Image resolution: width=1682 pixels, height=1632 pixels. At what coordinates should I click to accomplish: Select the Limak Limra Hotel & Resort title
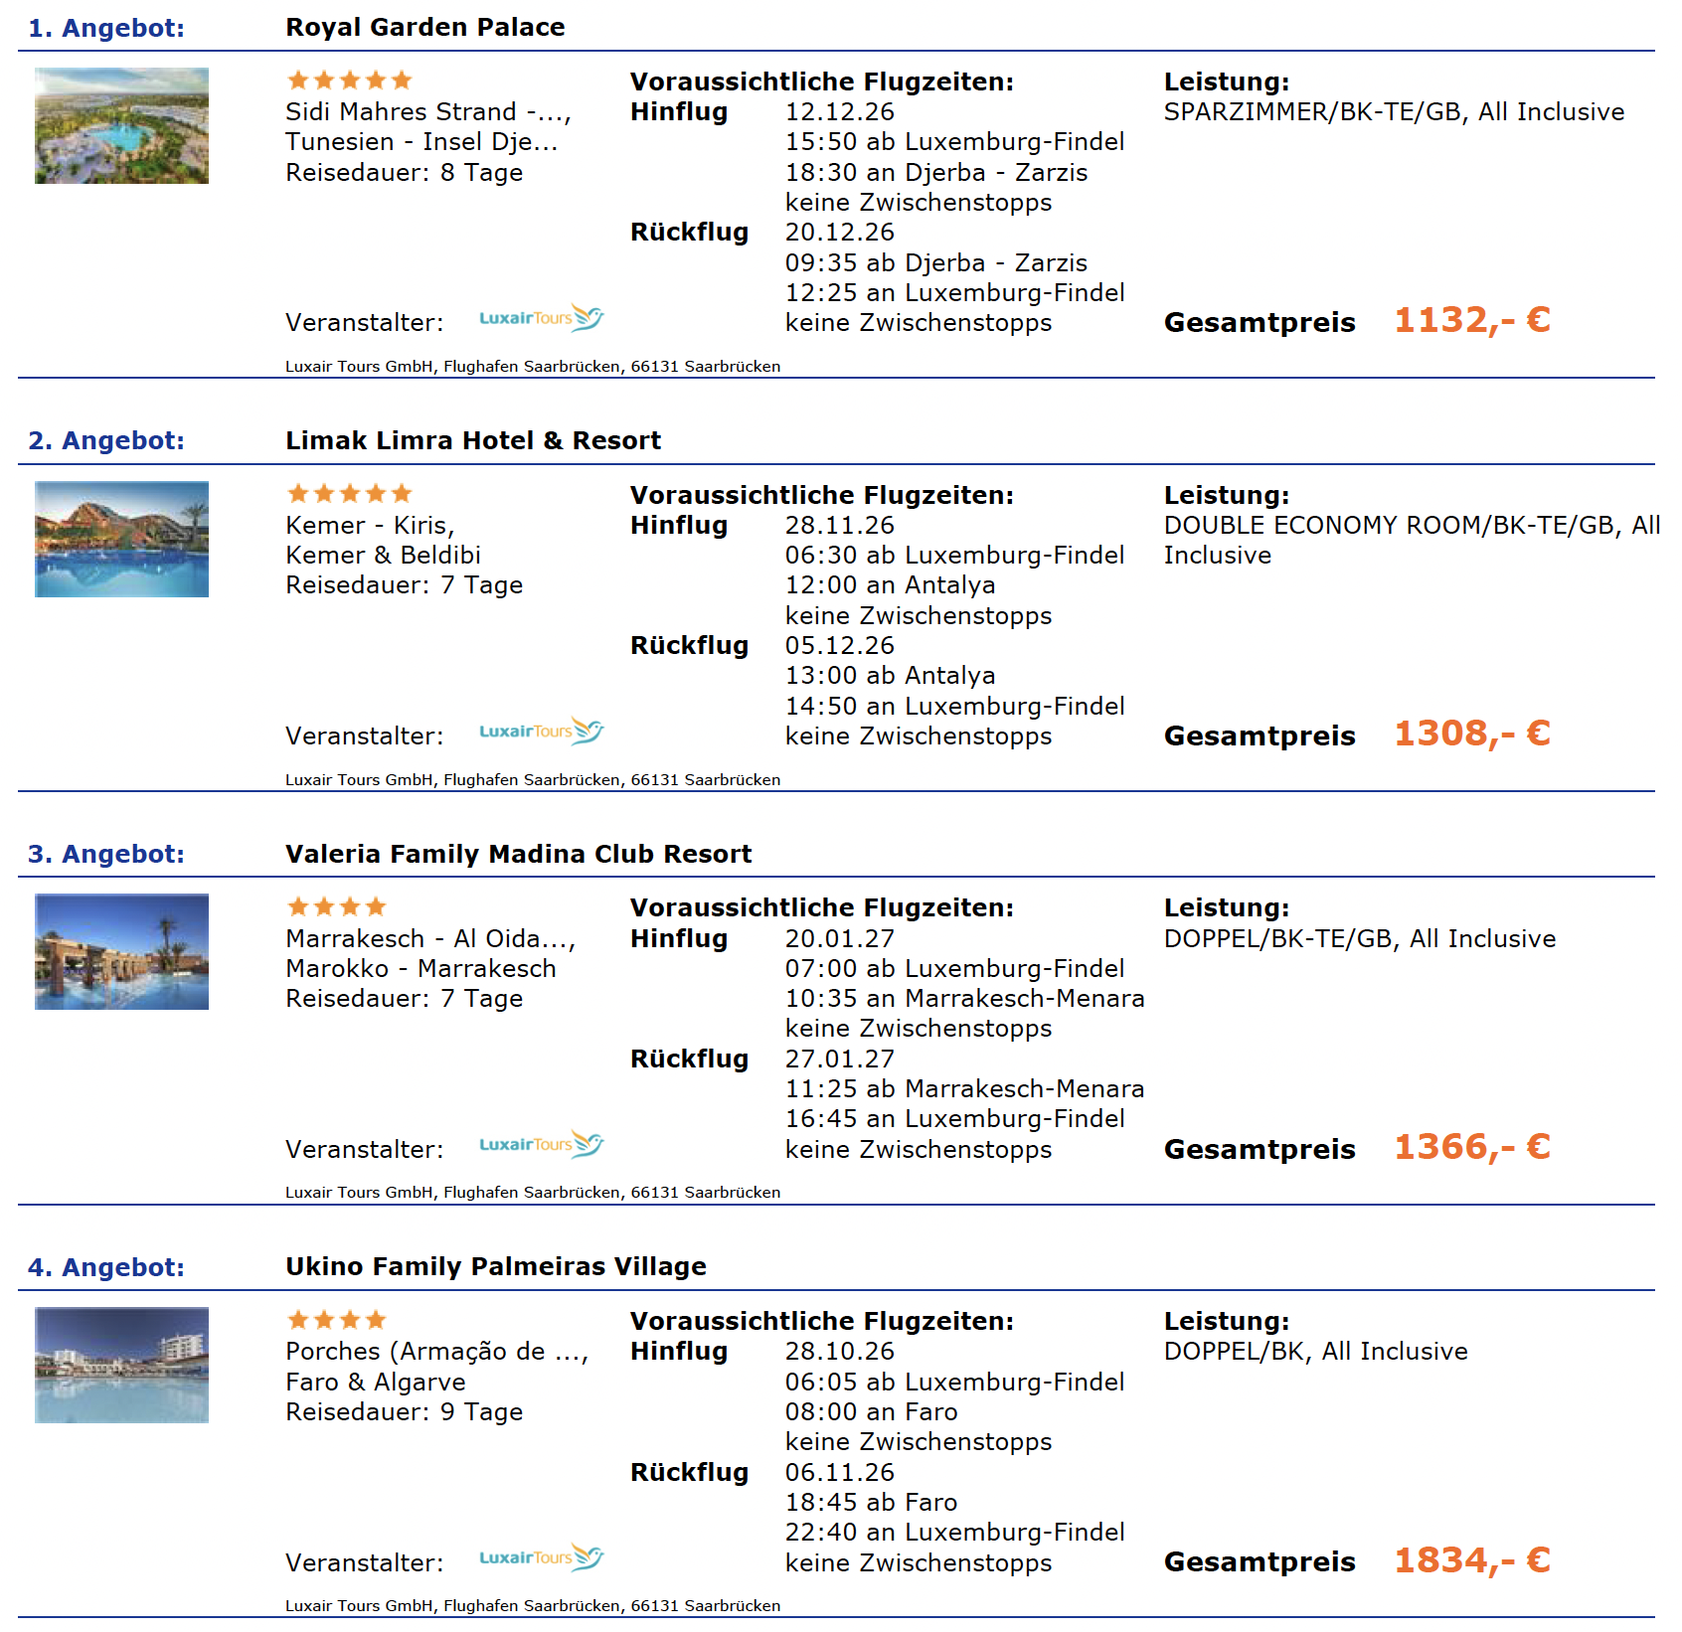click(x=473, y=440)
